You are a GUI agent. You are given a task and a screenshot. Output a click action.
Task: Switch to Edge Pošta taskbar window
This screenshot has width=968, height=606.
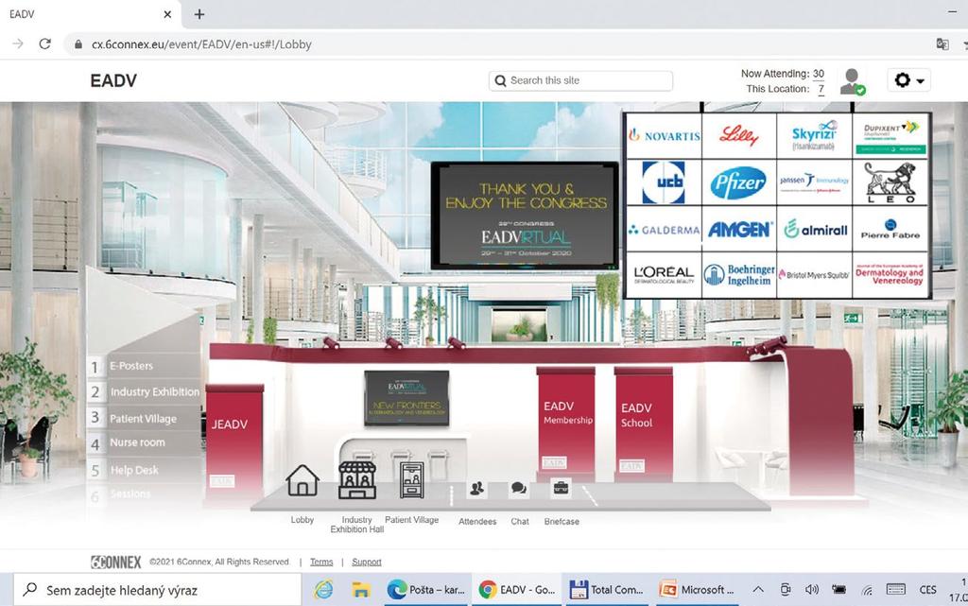426,590
